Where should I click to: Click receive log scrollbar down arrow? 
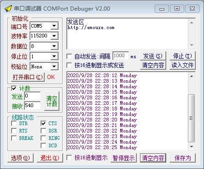pyautogui.click(x=192, y=146)
